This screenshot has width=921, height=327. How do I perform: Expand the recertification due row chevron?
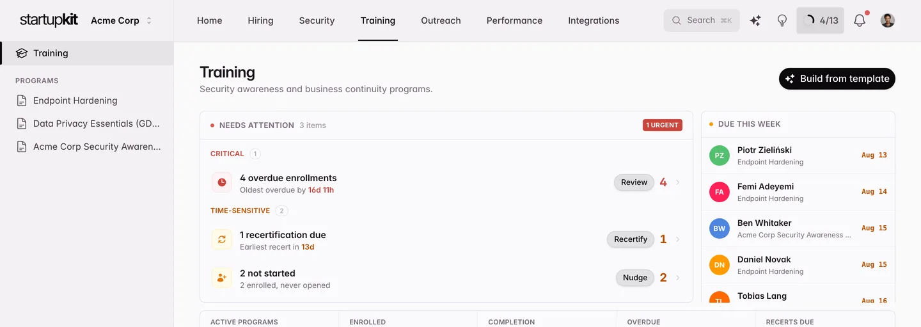678,239
